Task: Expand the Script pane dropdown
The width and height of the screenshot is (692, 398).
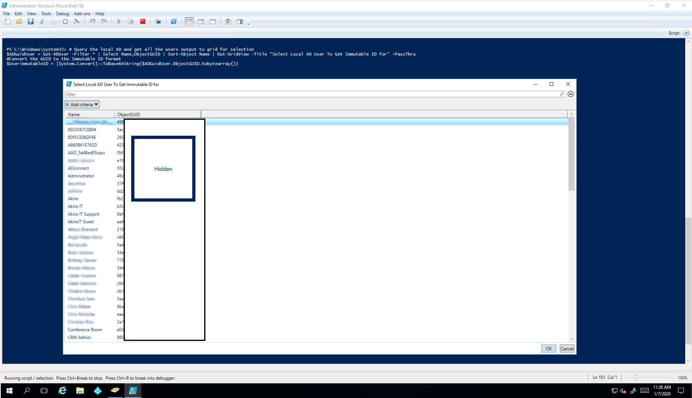Action: click(x=686, y=33)
